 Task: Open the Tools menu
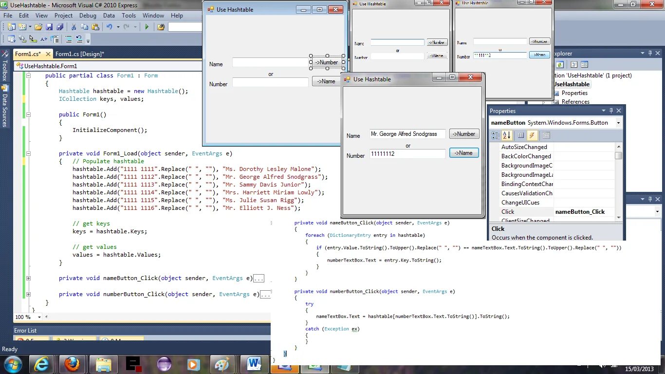click(129, 16)
